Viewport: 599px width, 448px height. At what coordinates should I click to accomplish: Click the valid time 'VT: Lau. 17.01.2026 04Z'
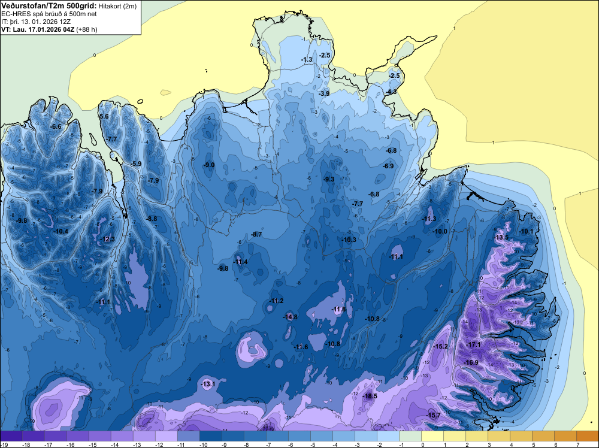click(x=38, y=29)
